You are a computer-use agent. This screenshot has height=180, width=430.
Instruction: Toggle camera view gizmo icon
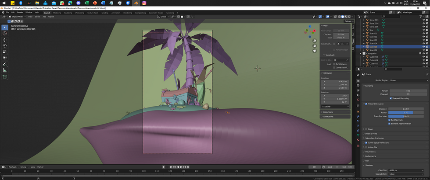pos(315,51)
